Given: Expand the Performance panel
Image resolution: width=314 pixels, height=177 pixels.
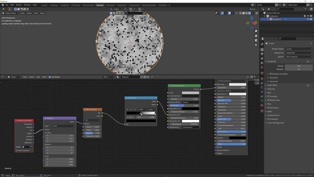Looking at the screenshot, I should [273, 108].
